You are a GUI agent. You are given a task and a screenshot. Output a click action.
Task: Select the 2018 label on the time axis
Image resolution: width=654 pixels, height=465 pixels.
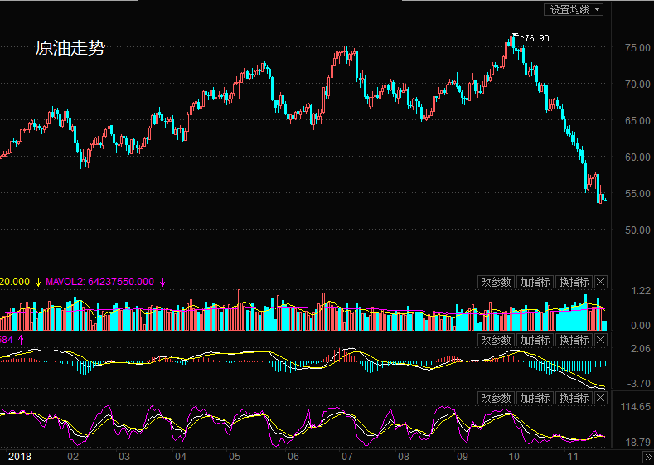click(20, 457)
